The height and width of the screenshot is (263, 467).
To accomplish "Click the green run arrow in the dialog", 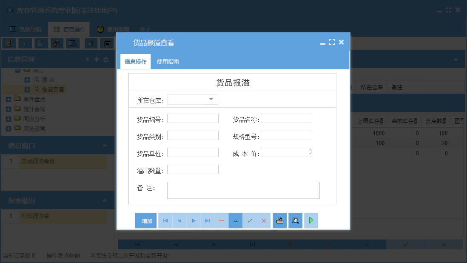I will [x=311, y=220].
